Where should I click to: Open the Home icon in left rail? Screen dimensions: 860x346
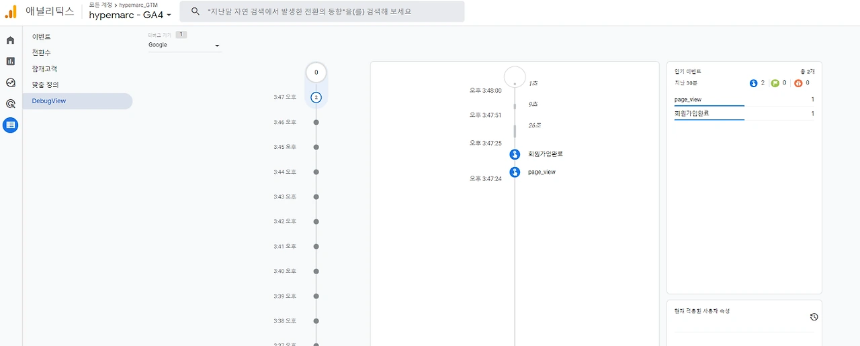point(10,40)
